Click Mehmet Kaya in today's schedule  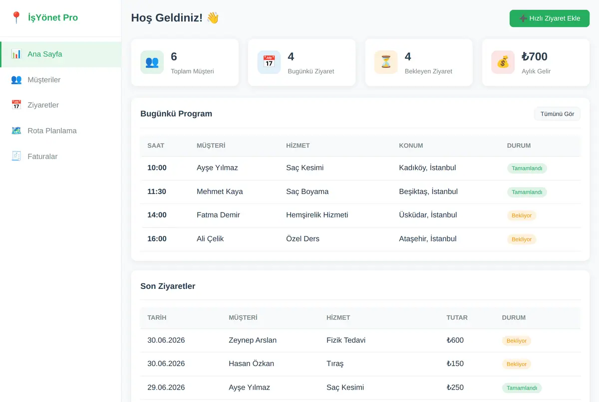pyautogui.click(x=220, y=192)
